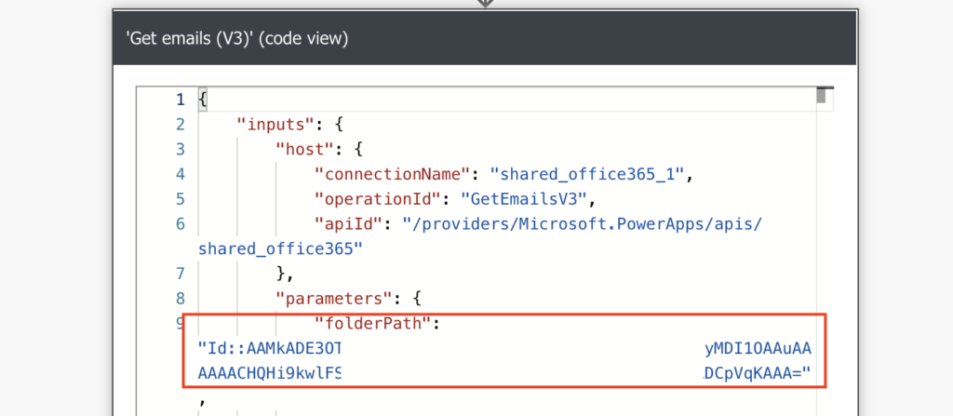Click the 'Get emails (V3)' code view header
The height and width of the screenshot is (416, 953).
click(x=484, y=39)
